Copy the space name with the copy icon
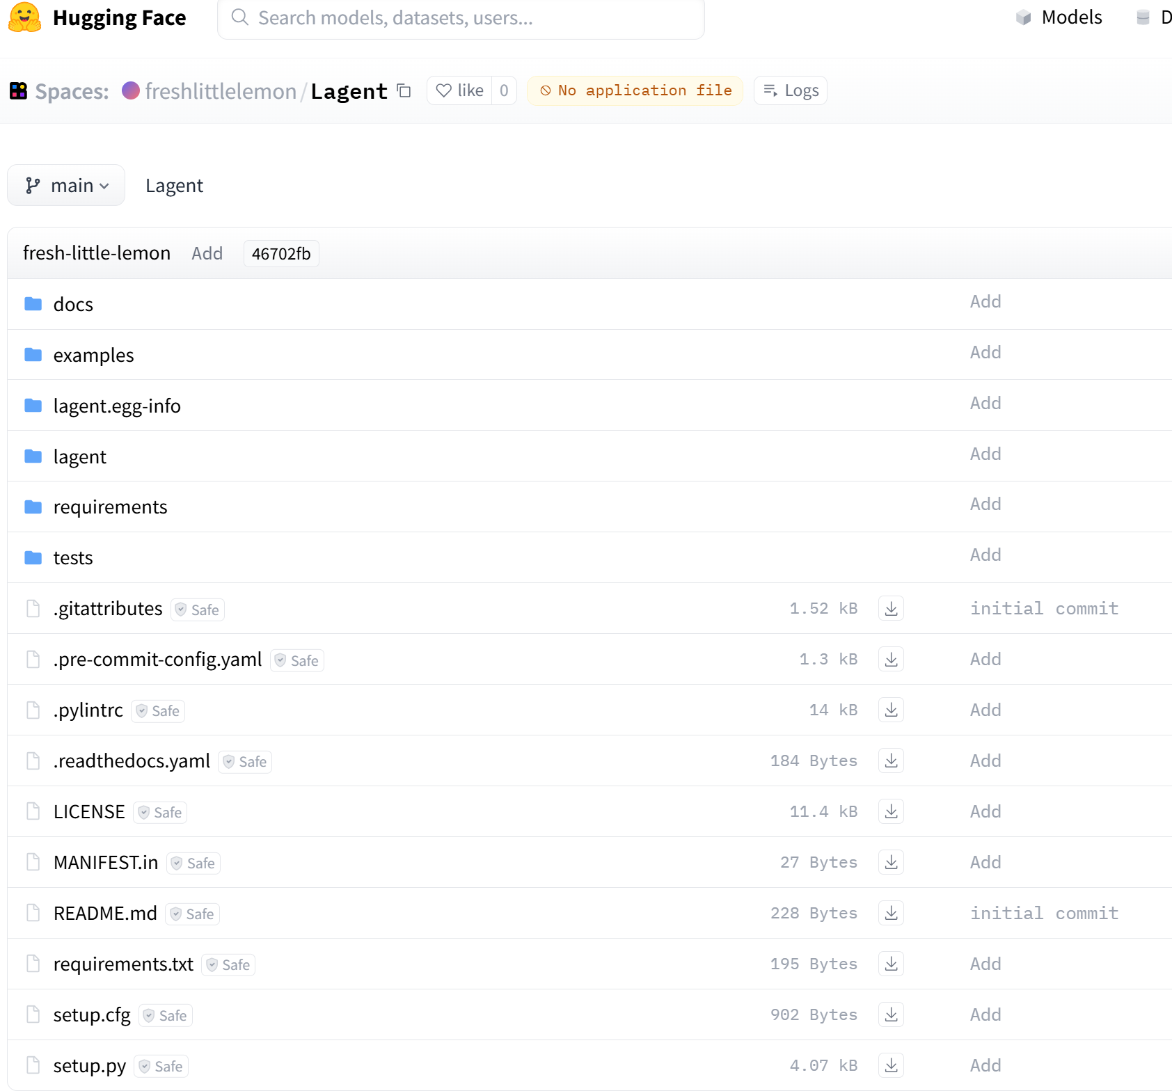Viewport: 1172px width, 1091px height. coord(404,90)
